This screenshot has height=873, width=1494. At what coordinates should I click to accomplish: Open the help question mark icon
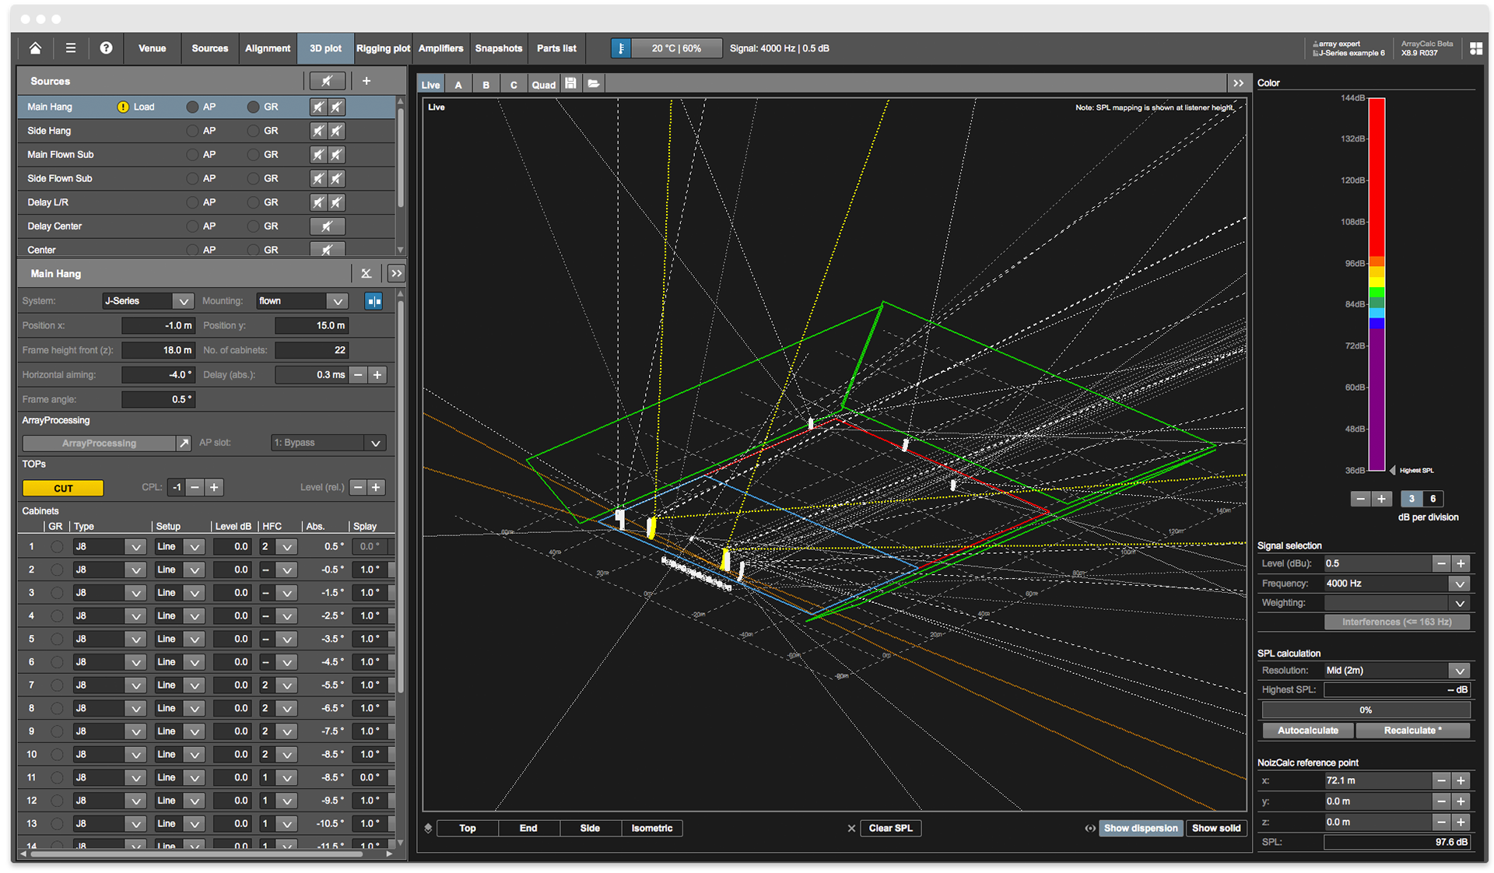106,48
